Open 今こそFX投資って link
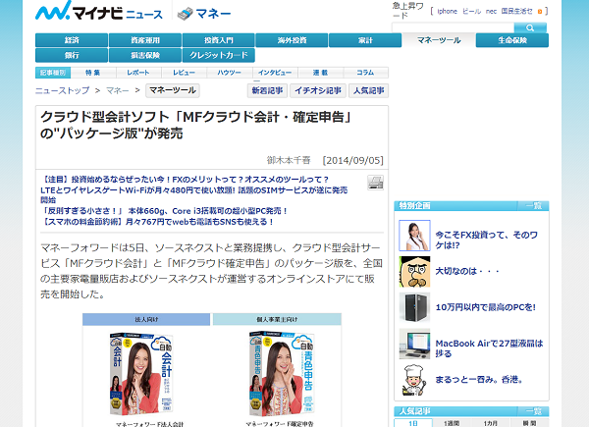Viewport: 589px width, 427px height. (487, 240)
